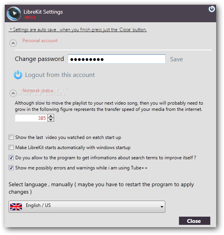Click the transfer speed value field 385
Screen dimensions: 224x235
[x=31, y=118]
